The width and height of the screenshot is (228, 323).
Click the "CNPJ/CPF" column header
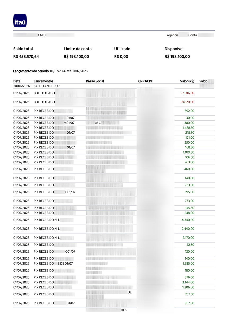pos(146,81)
